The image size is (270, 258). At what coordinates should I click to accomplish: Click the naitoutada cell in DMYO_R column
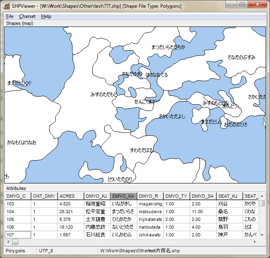click(150, 227)
